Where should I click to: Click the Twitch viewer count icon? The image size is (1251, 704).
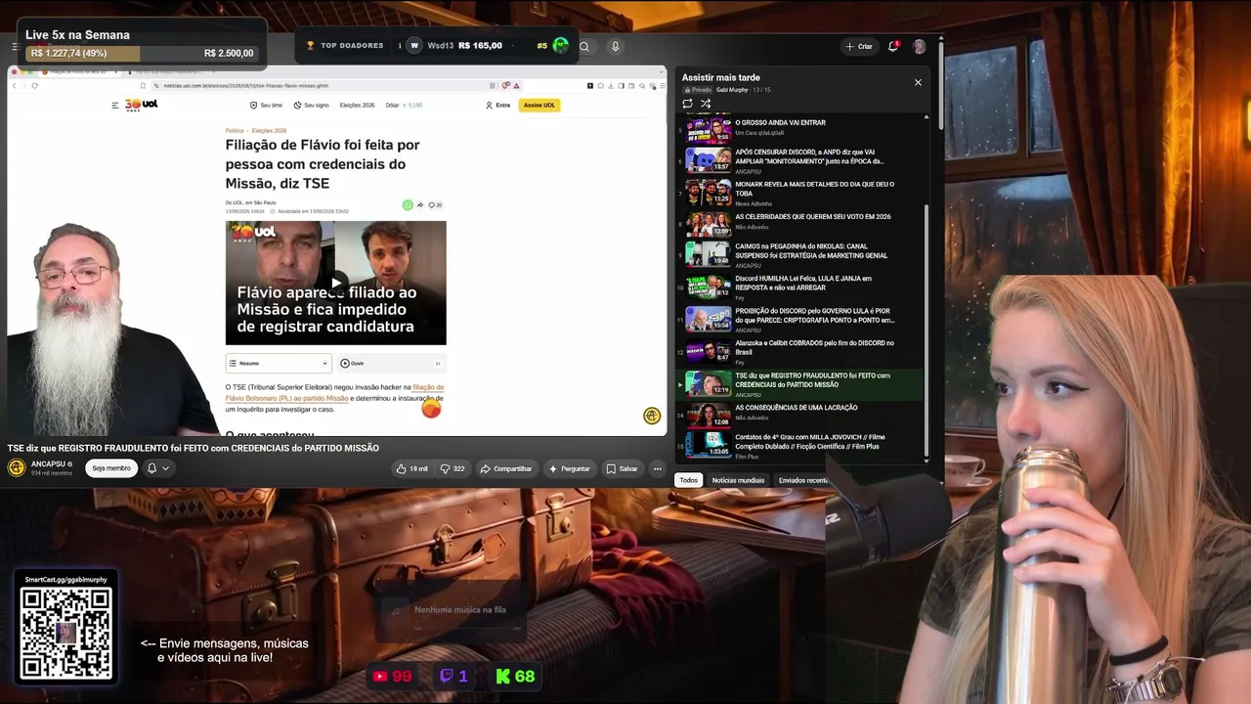tap(447, 676)
